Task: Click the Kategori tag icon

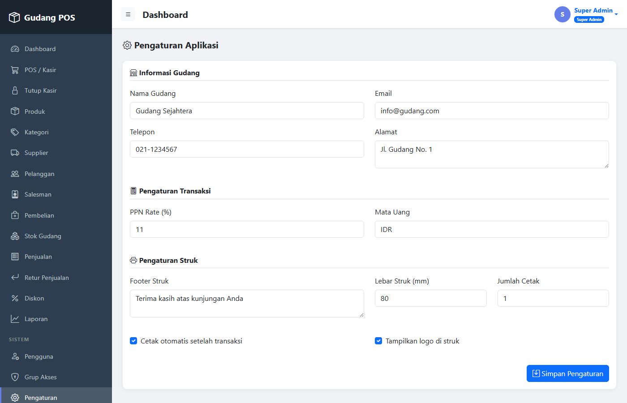Action: (x=15, y=132)
